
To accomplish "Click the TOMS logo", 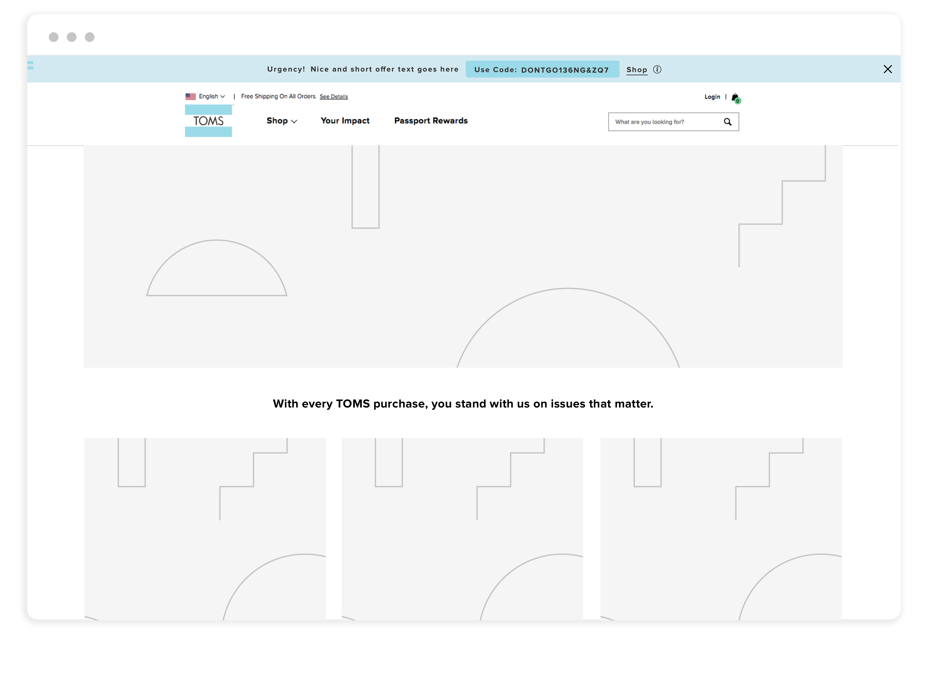I will pos(209,121).
